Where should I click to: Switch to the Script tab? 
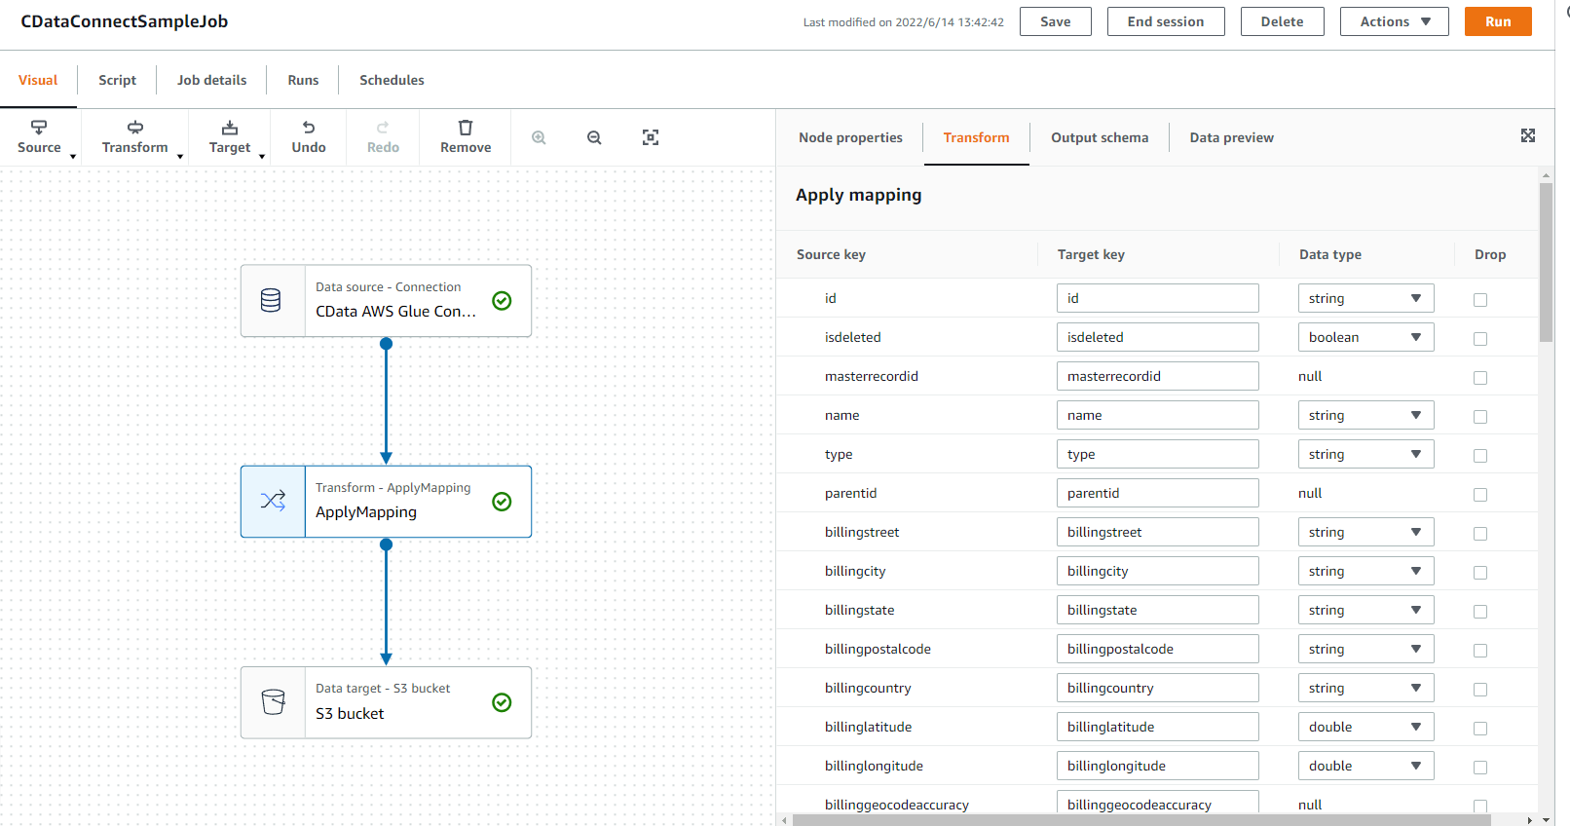coord(117,80)
